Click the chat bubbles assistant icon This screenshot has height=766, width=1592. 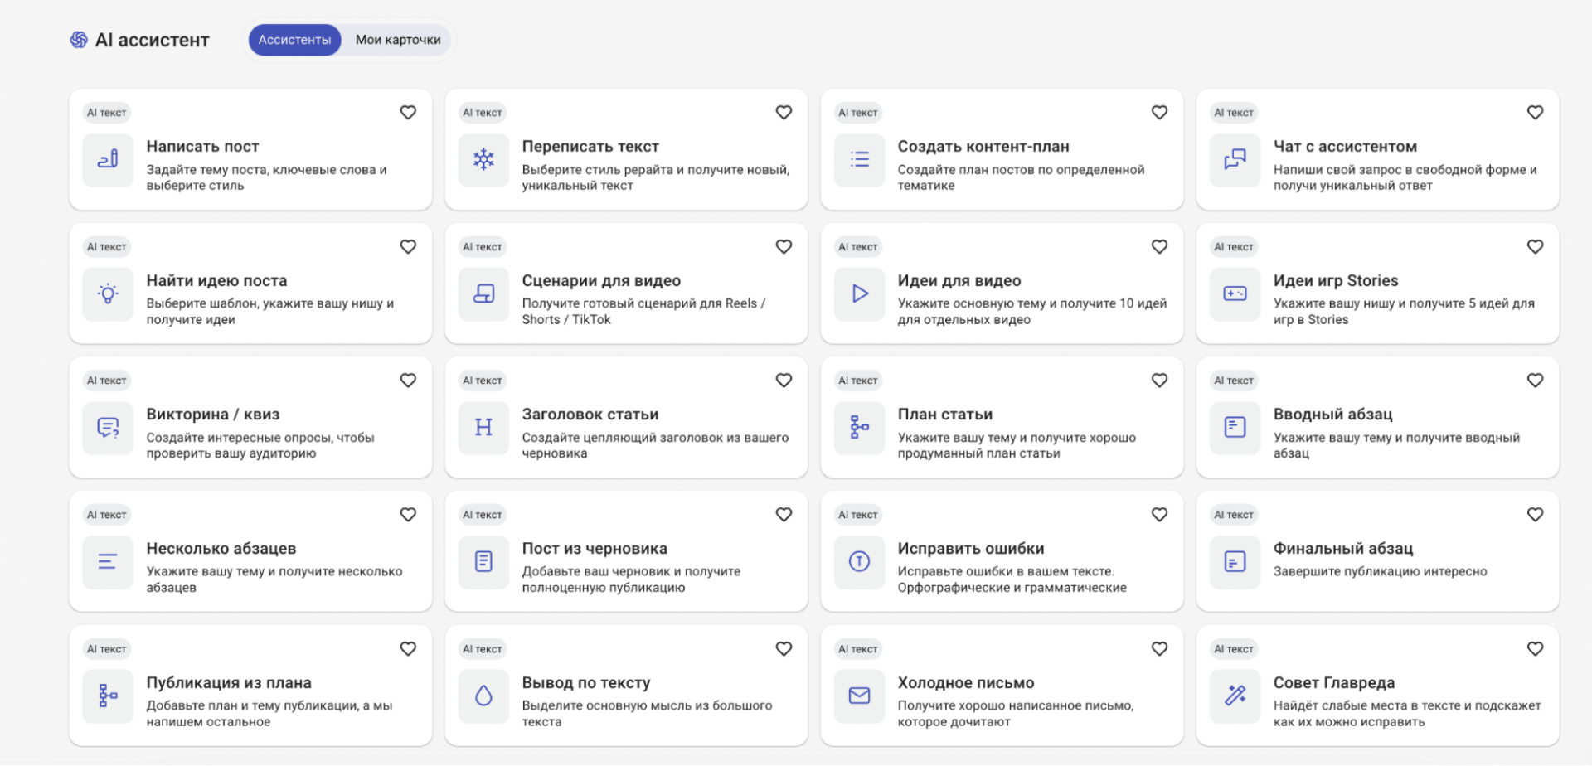point(1235,159)
